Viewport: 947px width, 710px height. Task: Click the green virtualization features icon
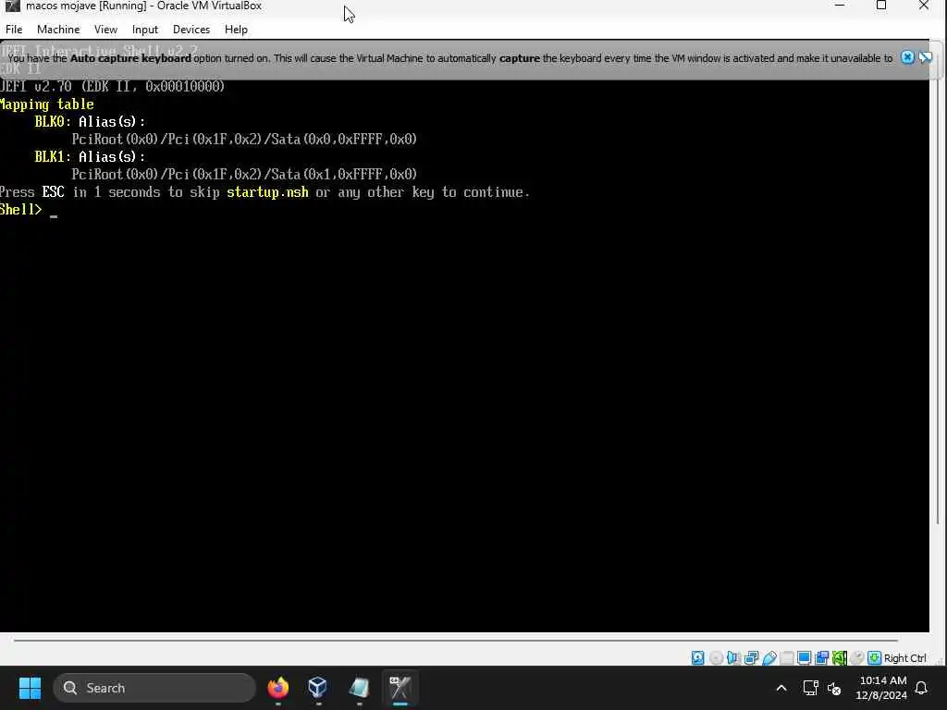click(839, 658)
